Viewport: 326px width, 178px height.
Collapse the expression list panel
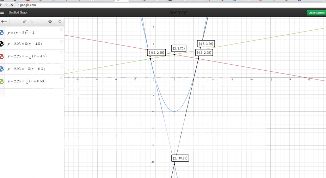[60, 22]
